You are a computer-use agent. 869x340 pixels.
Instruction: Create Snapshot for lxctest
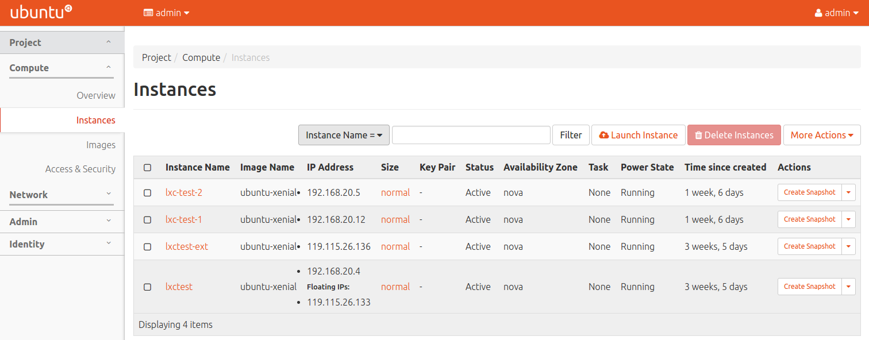click(809, 287)
